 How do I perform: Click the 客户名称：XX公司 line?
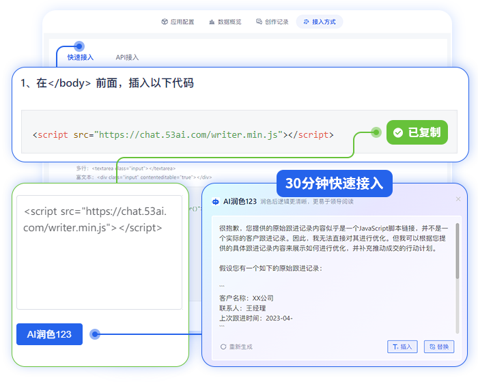click(x=247, y=298)
